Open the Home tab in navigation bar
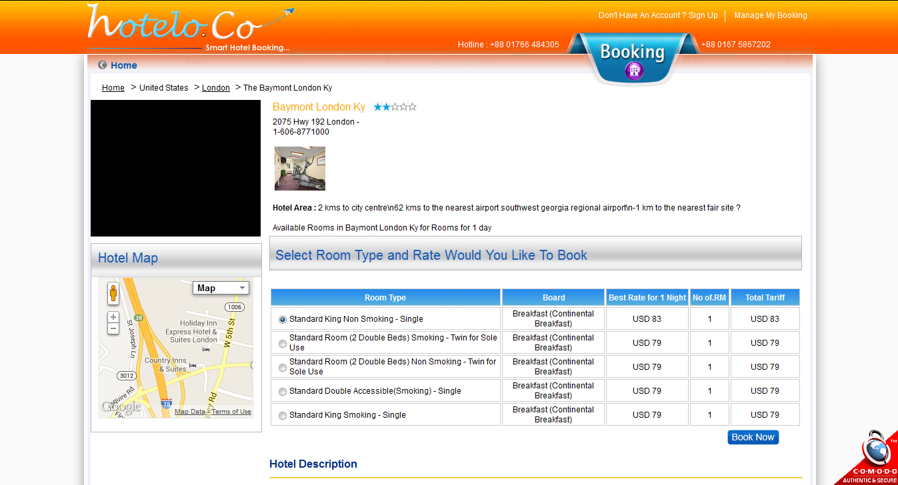This screenshot has height=485, width=898. [x=123, y=65]
